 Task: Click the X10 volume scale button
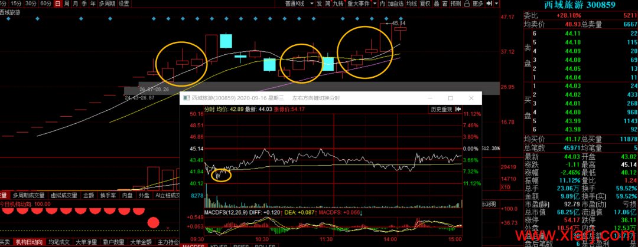pyautogui.click(x=505, y=187)
